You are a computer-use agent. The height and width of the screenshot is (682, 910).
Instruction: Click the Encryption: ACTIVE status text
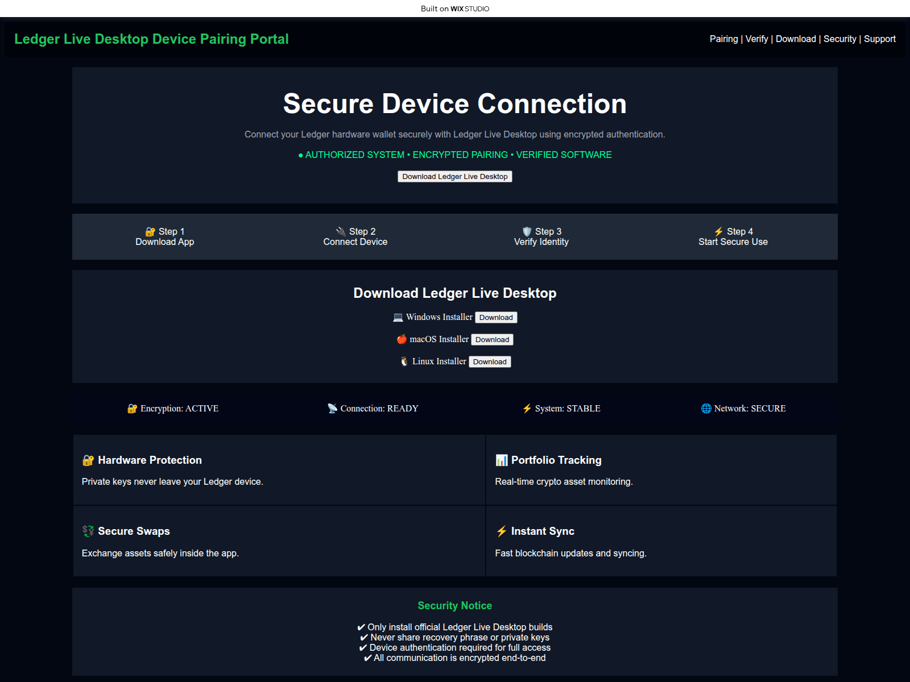pyautogui.click(x=179, y=409)
